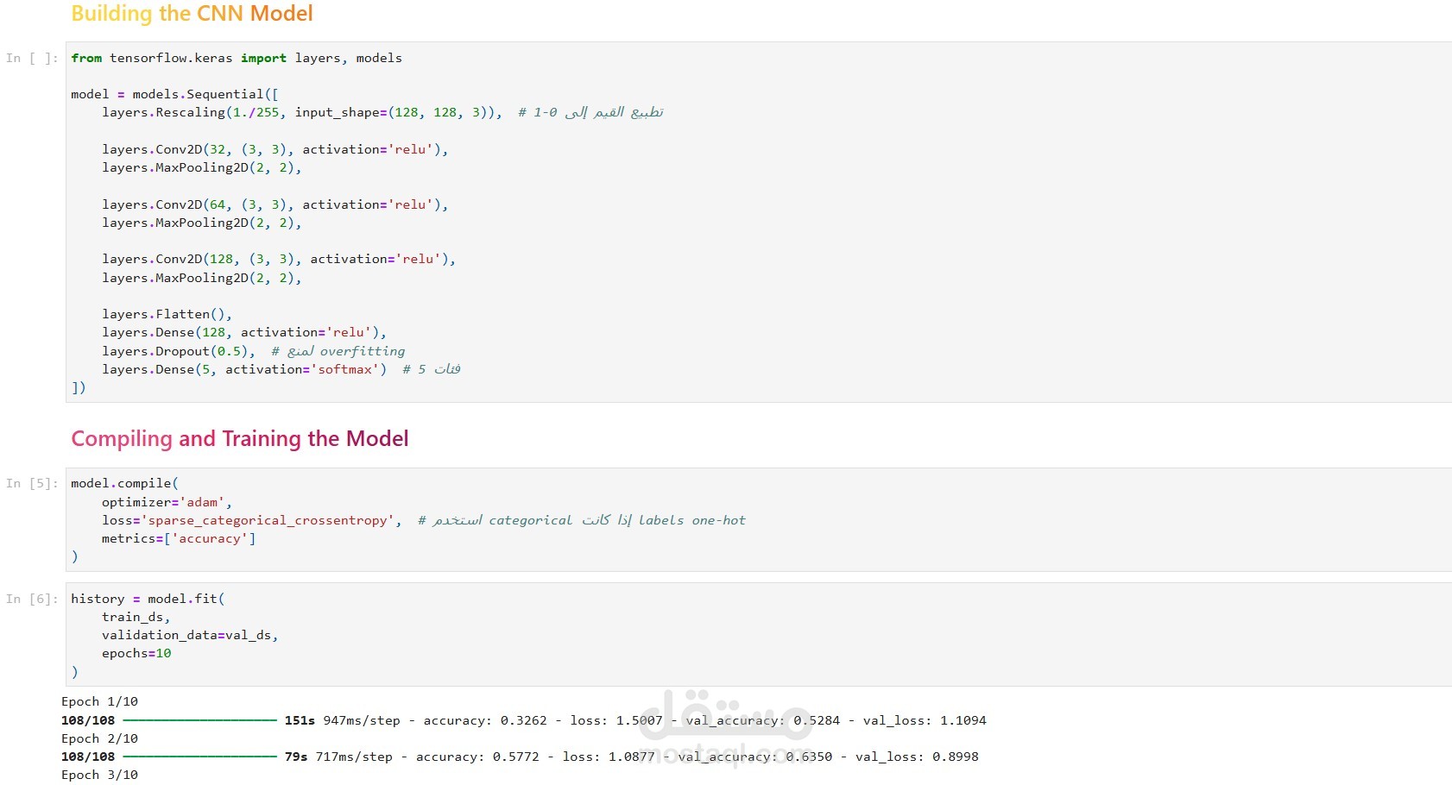Click the layers.Rescaling line in the model cell

382,112
